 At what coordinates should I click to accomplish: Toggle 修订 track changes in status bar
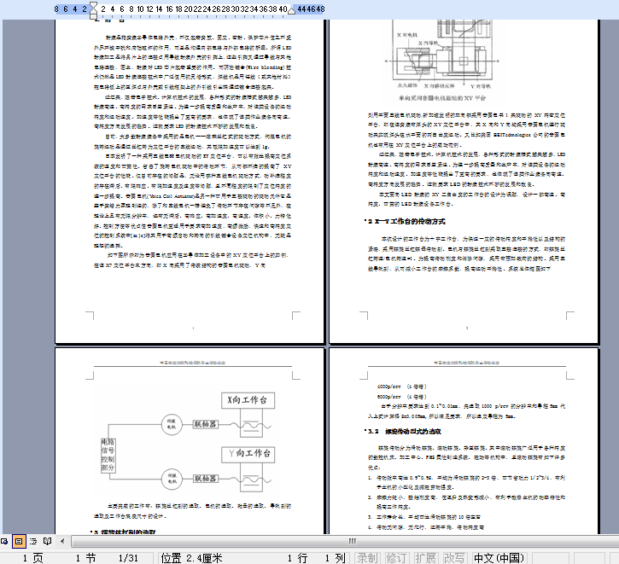pyautogui.click(x=396, y=558)
